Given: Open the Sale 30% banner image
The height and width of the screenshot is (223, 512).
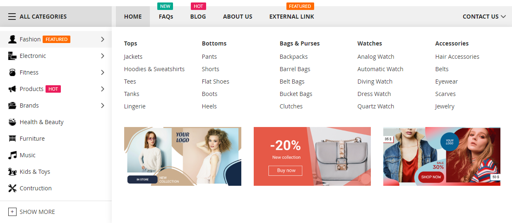Looking at the screenshot, I should [x=442, y=156].
